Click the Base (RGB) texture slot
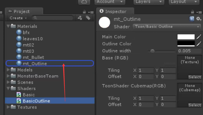Viewport: 203px width, 115px height. [x=190, y=67]
